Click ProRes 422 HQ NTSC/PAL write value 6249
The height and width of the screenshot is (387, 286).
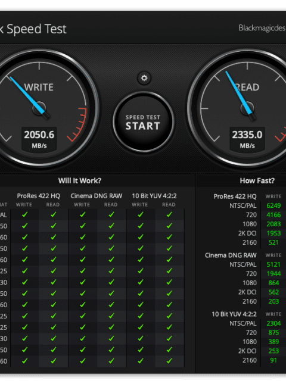coord(273,205)
